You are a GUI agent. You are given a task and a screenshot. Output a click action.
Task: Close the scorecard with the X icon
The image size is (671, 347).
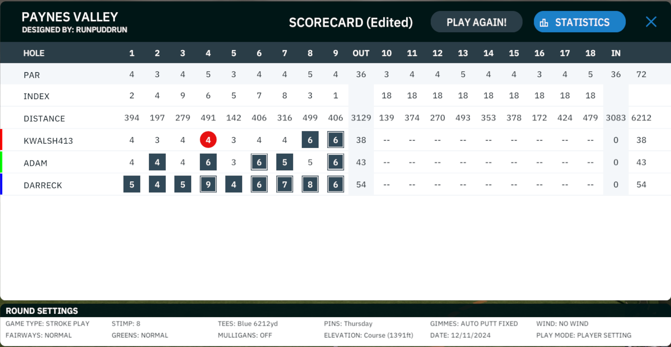651,22
